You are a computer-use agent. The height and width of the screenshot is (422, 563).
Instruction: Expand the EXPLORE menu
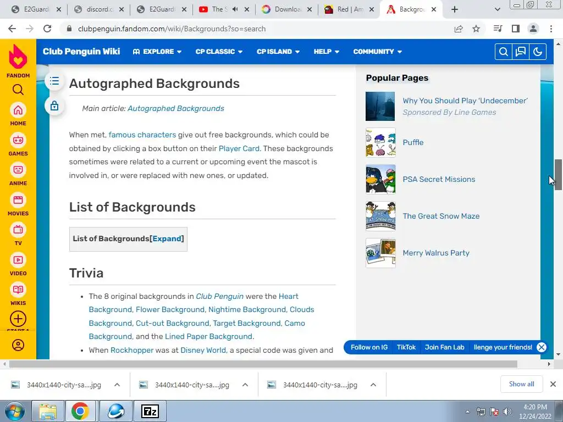(x=157, y=52)
